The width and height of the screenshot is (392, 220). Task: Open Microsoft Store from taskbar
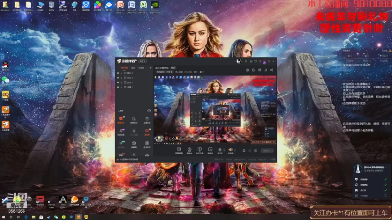(41, 217)
